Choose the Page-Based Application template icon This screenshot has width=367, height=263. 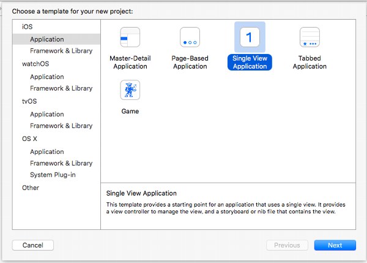(190, 38)
